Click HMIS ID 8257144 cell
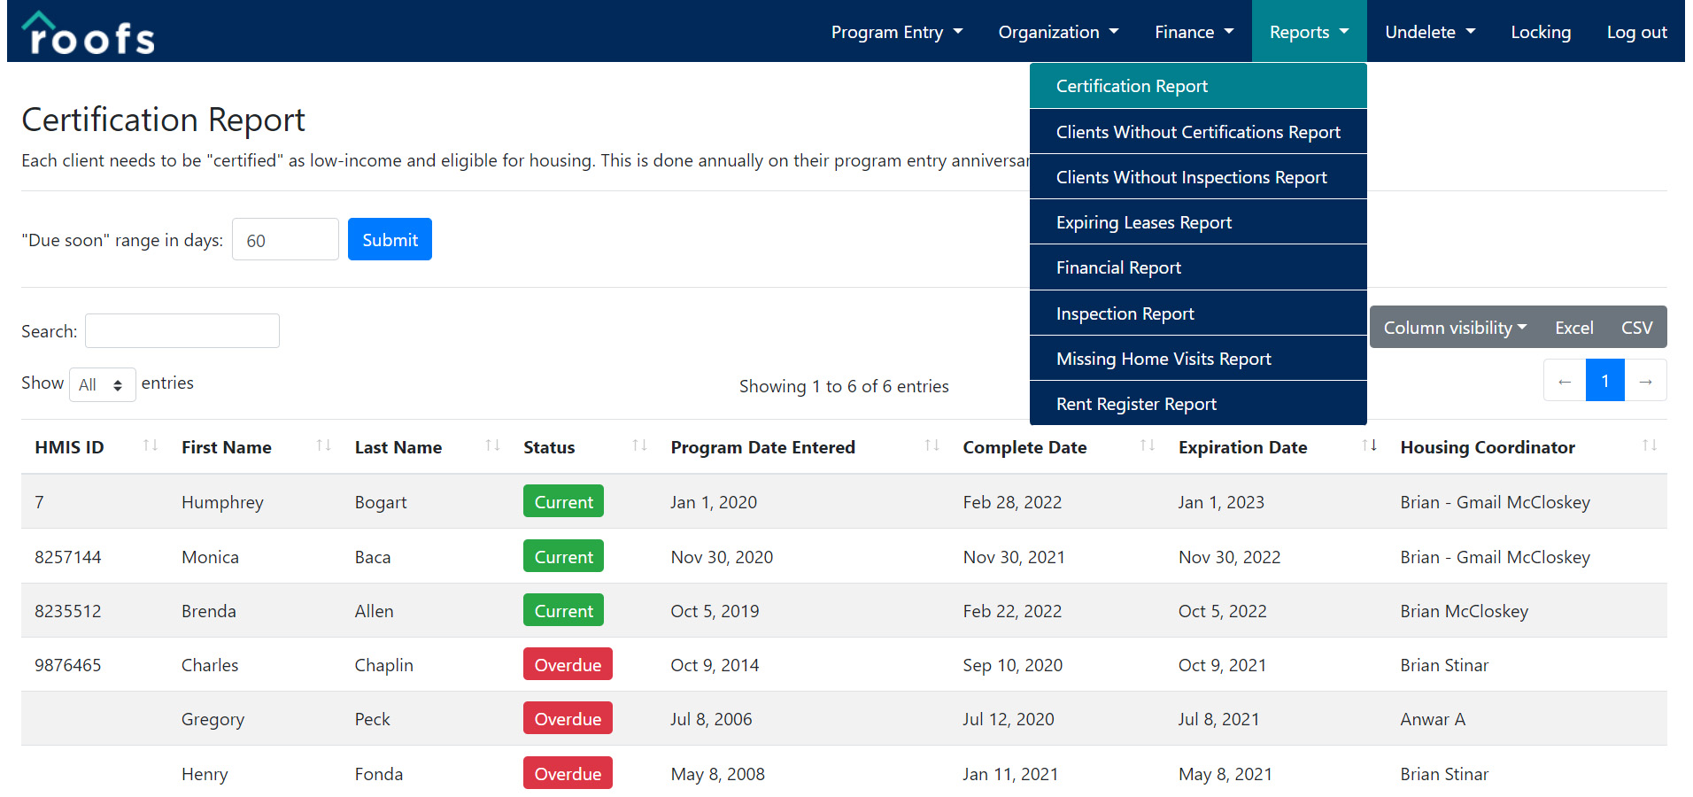 click(68, 557)
